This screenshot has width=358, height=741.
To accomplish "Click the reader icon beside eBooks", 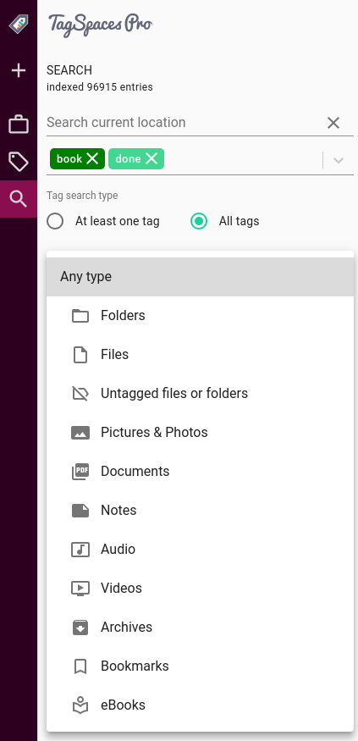I will [x=80, y=705].
